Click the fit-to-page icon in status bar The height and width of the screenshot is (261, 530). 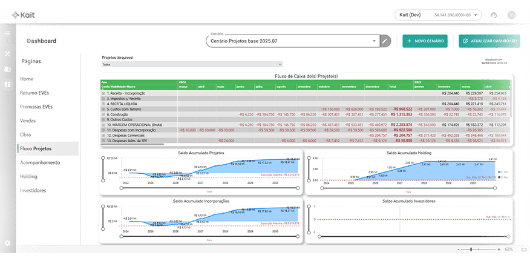point(524,249)
